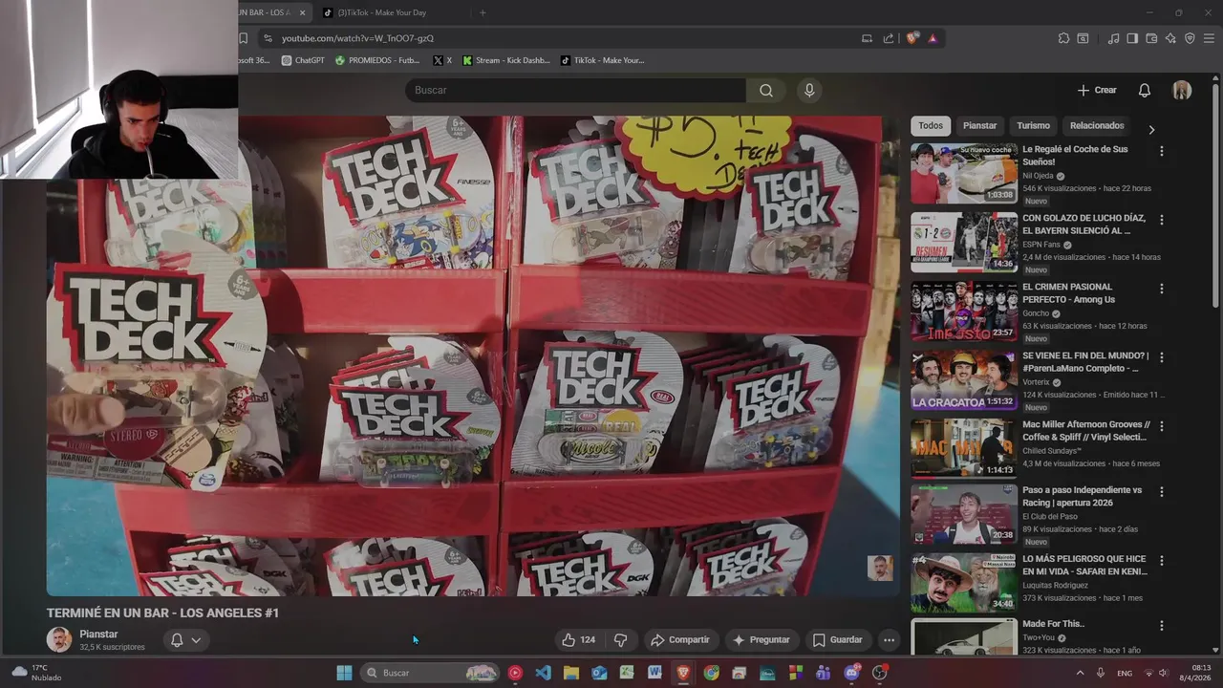Open options for EL CRIMEN PASIONAL PERFECTO video
Viewport: 1223px width, 688px height.
coord(1162,289)
